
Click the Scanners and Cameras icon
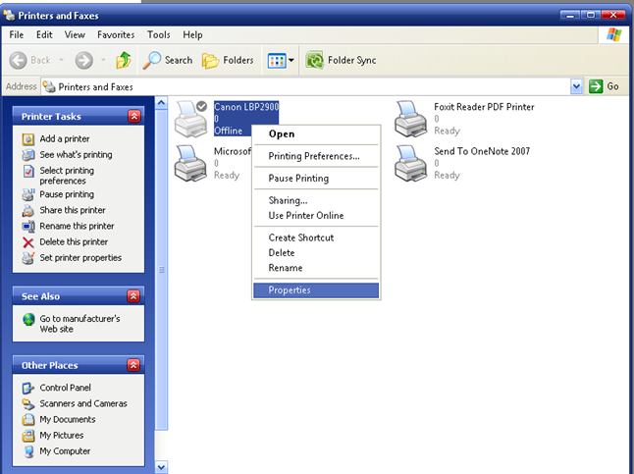point(28,404)
